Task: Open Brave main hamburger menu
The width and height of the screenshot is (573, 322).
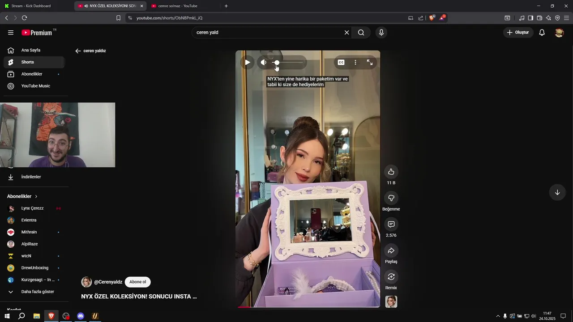Action: point(566,18)
